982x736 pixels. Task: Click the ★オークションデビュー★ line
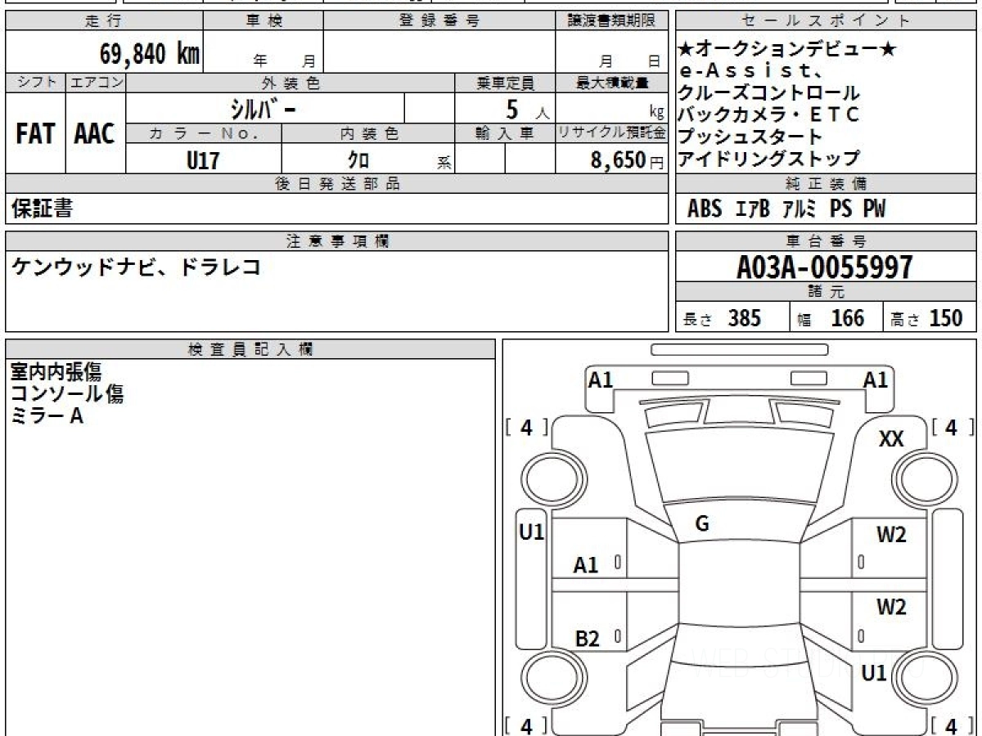787,50
